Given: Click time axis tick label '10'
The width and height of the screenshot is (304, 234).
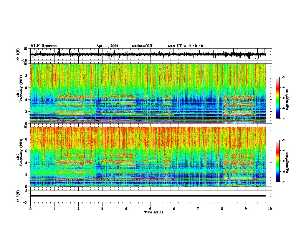Looking at the screenshot, I should pyautogui.click(x=270, y=209).
